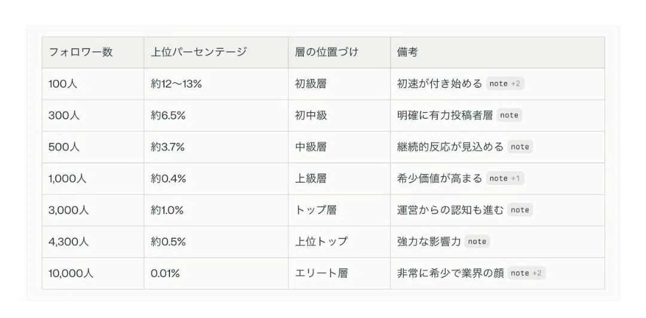Click the note +2 badge in 100人 row
Image resolution: width=646 pixels, height=318 pixels.
(505, 84)
